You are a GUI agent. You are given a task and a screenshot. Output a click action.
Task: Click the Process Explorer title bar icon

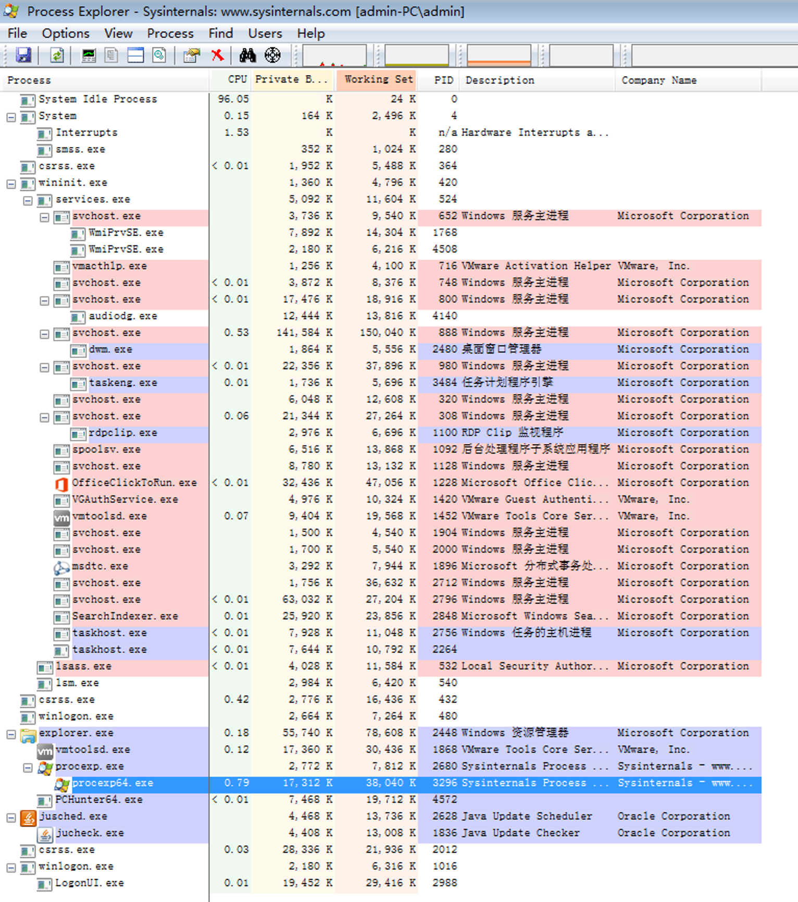tap(11, 11)
